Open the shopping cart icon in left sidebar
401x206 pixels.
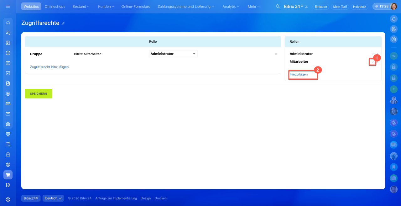[8, 175]
